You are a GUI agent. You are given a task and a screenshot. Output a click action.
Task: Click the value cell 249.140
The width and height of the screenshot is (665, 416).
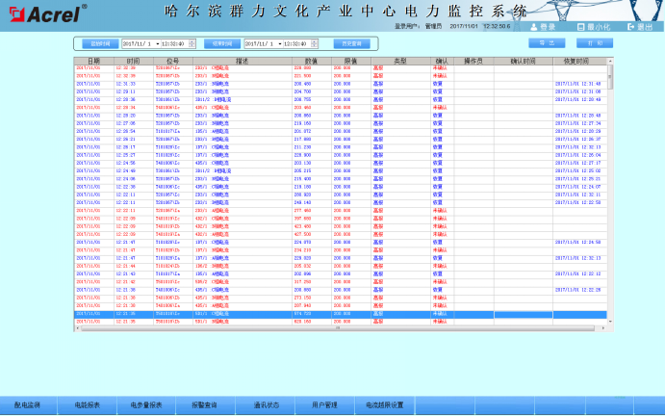point(302,203)
